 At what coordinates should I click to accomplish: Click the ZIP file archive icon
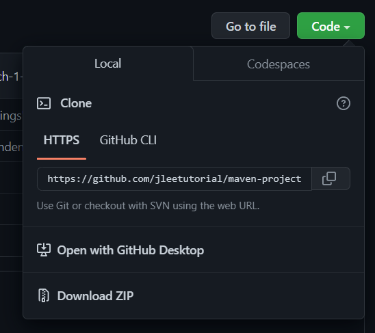tap(44, 295)
